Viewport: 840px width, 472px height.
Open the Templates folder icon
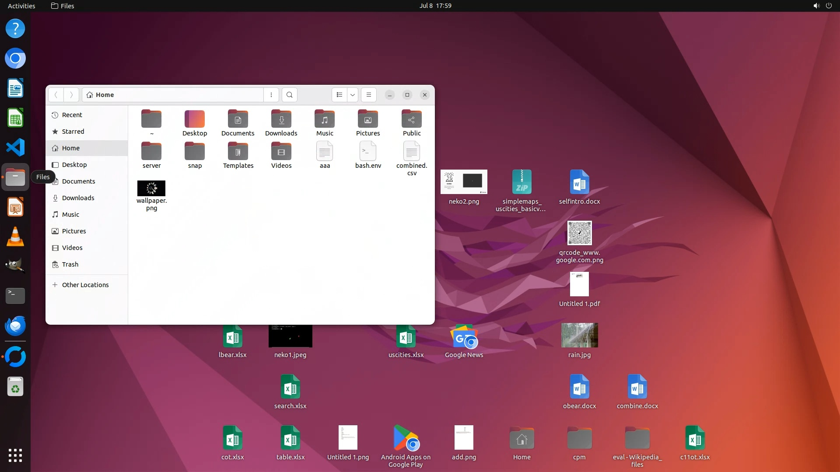(238, 152)
